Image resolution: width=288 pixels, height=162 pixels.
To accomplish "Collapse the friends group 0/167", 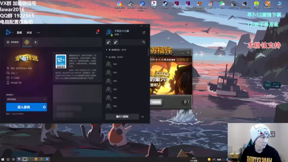I will (114, 57).
